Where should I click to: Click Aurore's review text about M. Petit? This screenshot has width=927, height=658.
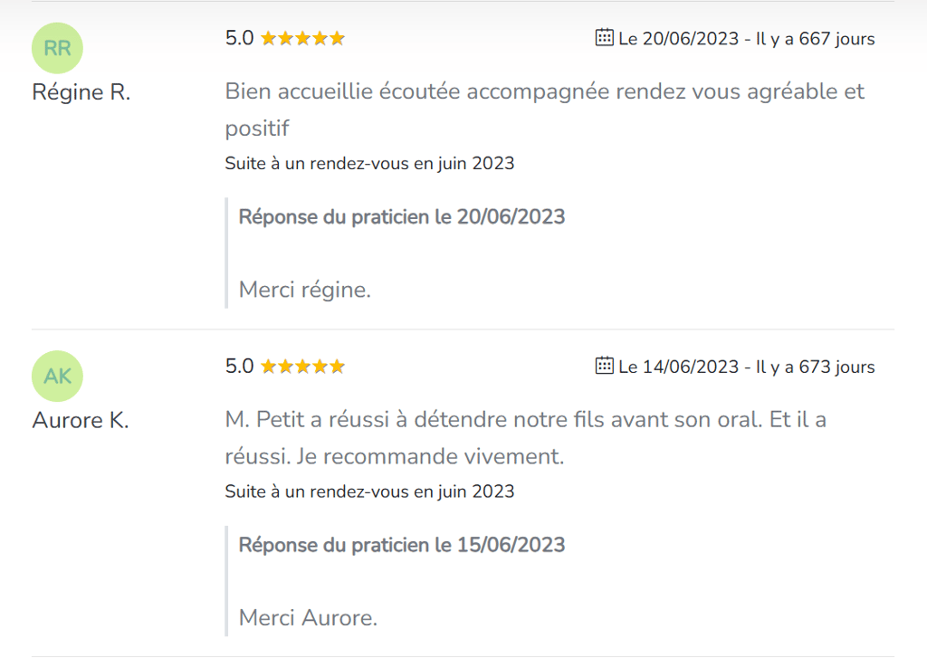525,421
